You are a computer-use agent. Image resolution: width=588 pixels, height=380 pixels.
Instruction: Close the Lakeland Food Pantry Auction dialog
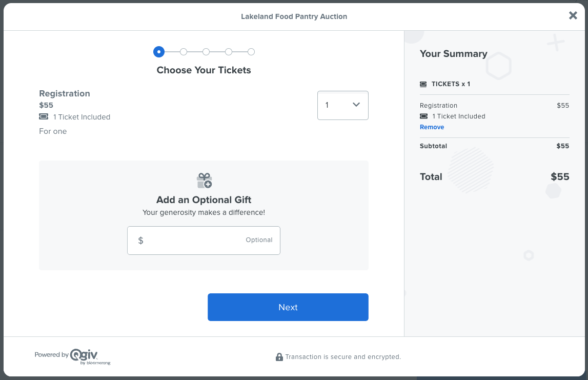(573, 15)
